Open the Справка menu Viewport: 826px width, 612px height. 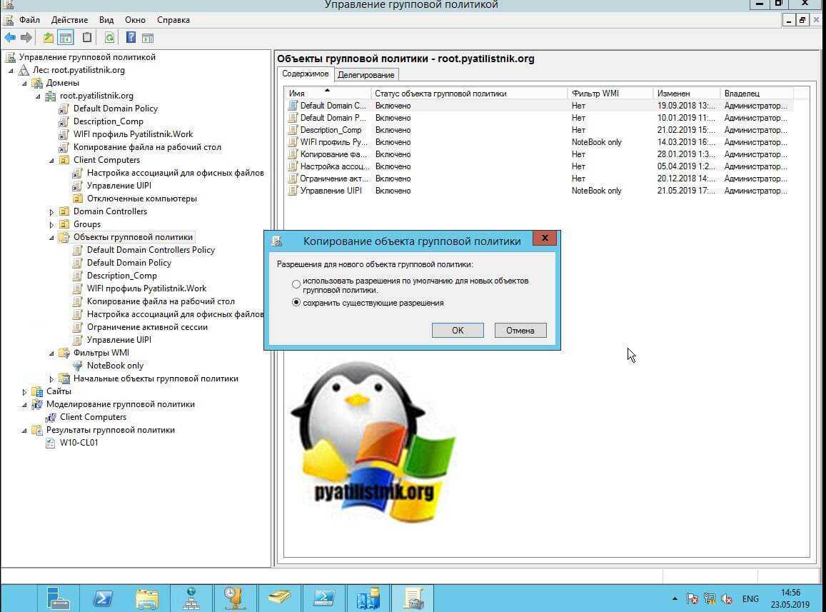[173, 20]
